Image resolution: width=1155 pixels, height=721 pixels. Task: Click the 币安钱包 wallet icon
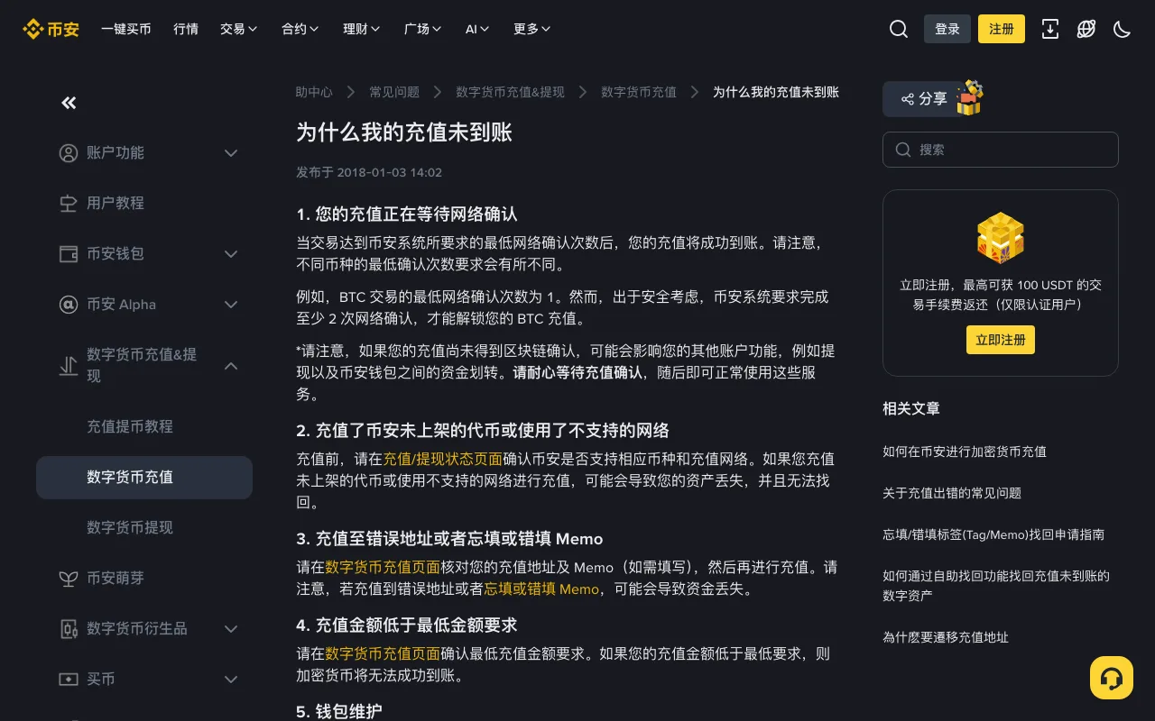coord(69,254)
